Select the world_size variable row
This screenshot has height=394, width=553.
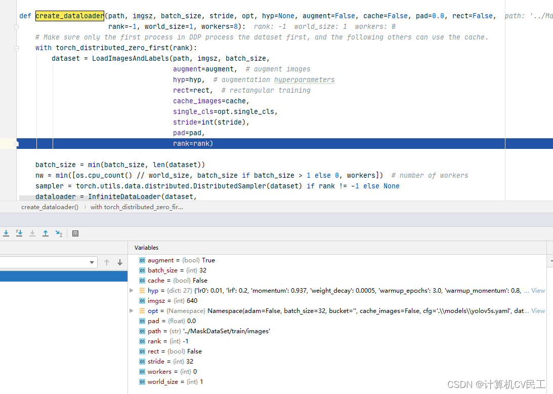point(337,382)
